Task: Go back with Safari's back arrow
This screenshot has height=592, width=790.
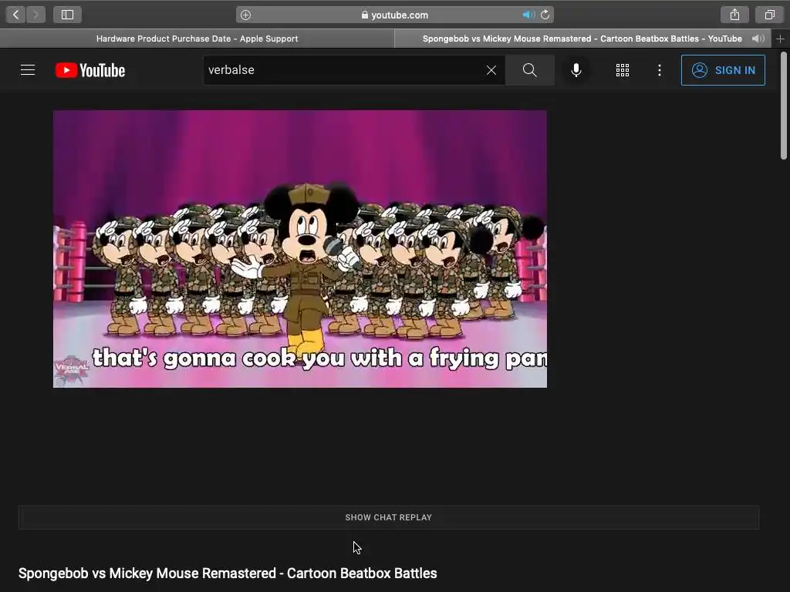Action: pyautogui.click(x=15, y=15)
